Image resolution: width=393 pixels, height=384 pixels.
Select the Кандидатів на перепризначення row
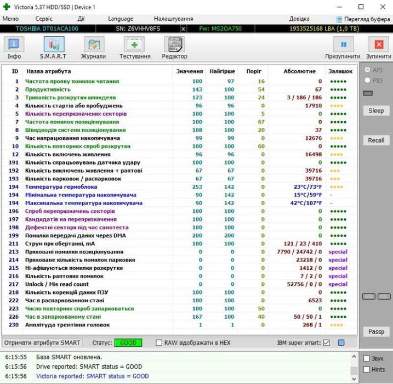coord(179,219)
